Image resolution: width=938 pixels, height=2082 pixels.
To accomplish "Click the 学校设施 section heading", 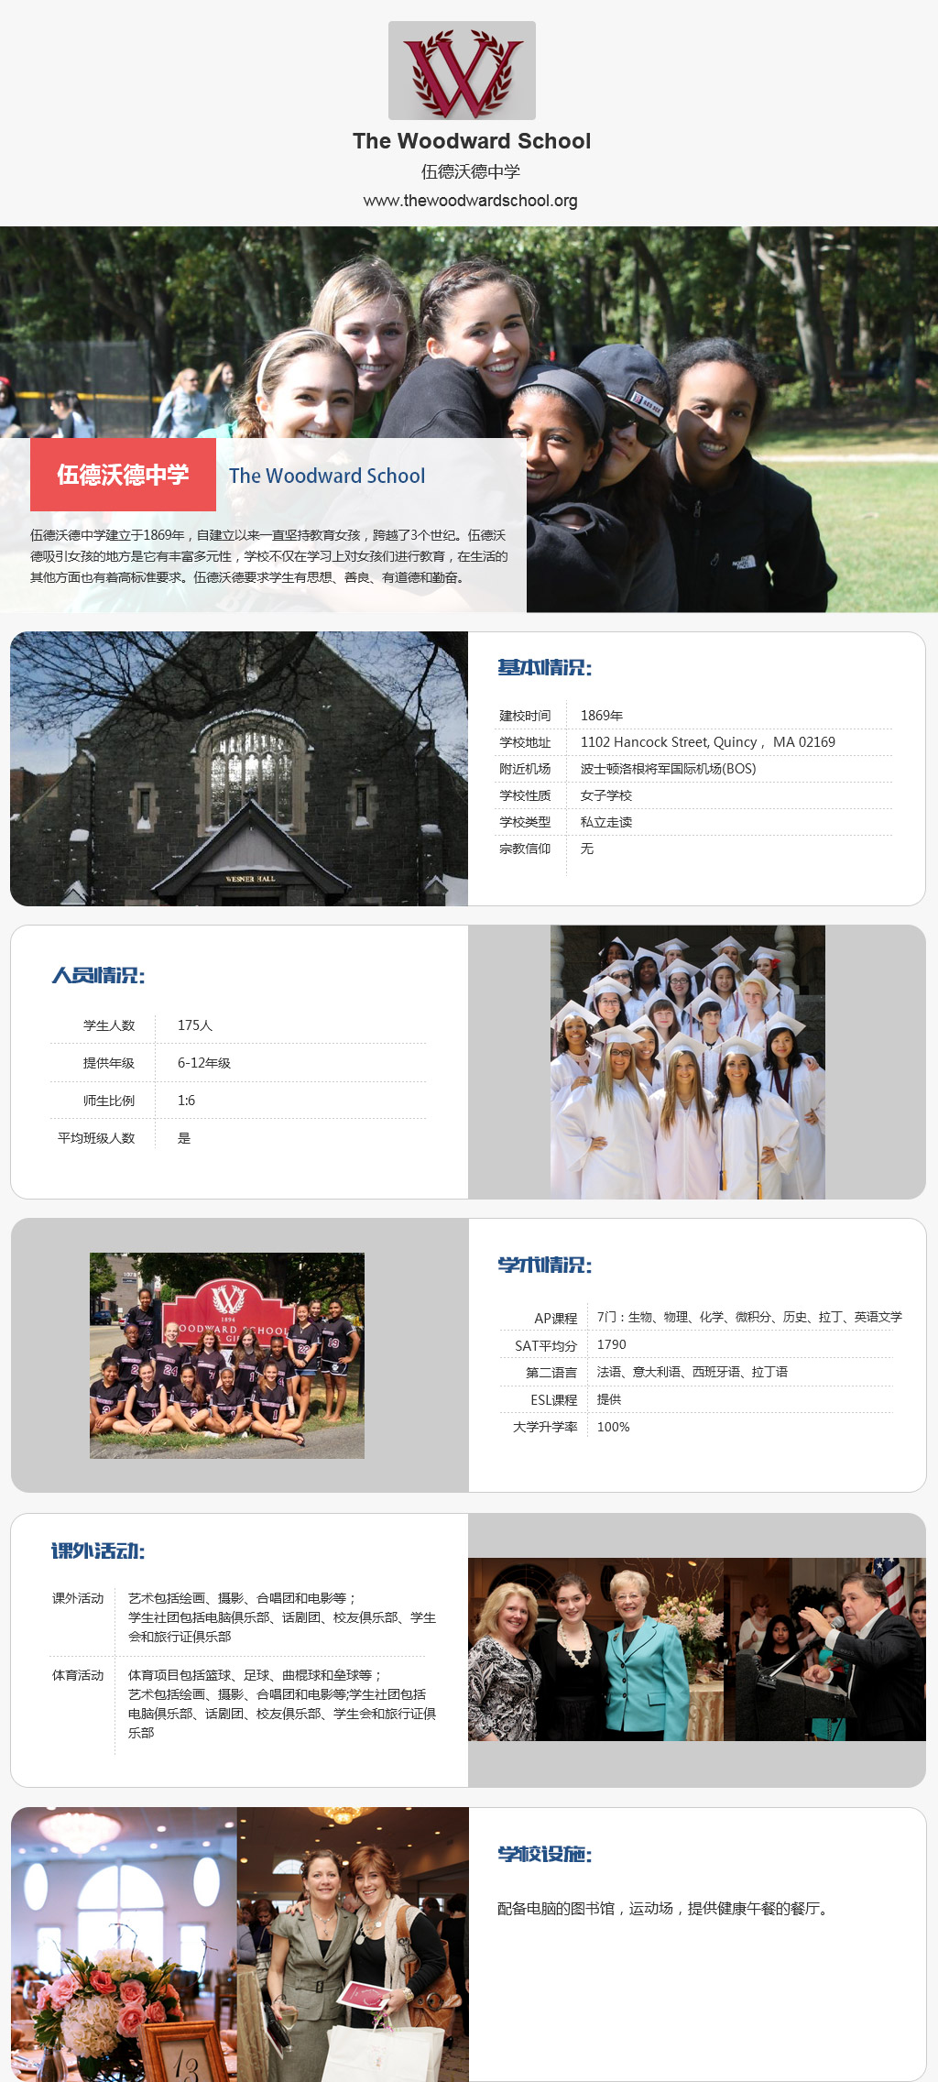I will pyautogui.click(x=544, y=1855).
